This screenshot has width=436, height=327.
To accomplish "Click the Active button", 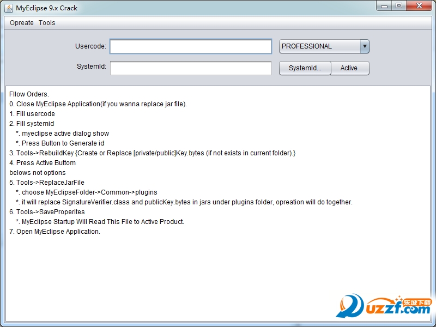I will [x=350, y=68].
